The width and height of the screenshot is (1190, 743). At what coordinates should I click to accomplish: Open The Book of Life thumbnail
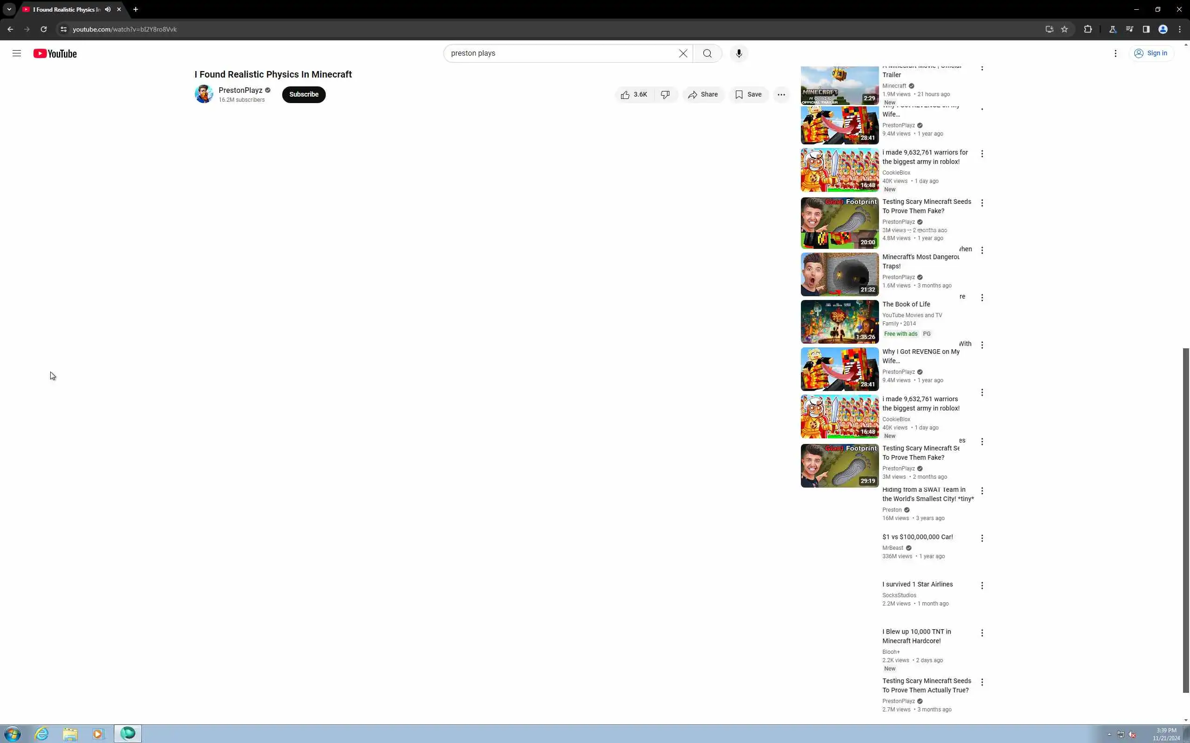coord(840,322)
